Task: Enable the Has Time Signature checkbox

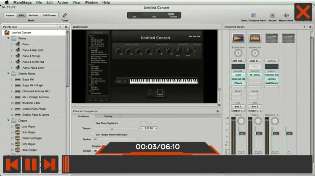Action: (x=93, y=123)
